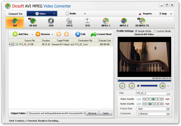Viewport: 181px width, 126px height.
Task: Click the Duration column header
Action: pyautogui.click(x=46, y=41)
